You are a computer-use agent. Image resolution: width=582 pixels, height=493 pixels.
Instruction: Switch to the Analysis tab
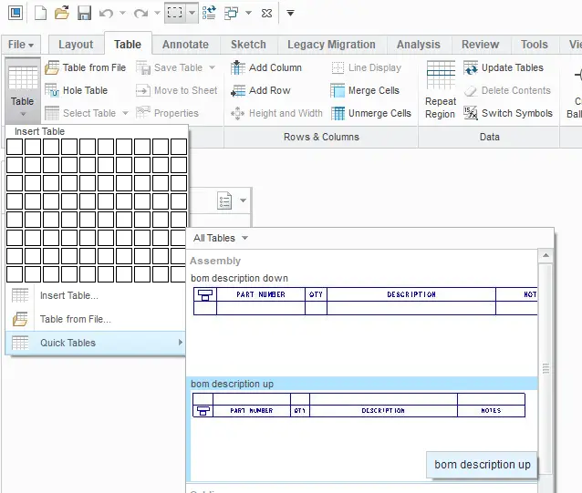(419, 45)
